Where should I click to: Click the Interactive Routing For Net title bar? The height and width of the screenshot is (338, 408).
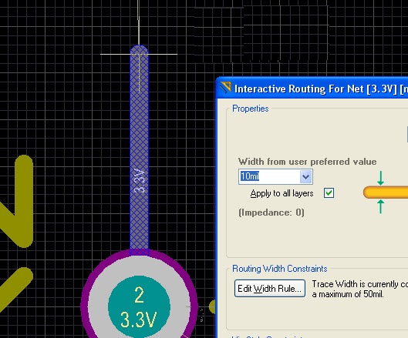pos(312,89)
